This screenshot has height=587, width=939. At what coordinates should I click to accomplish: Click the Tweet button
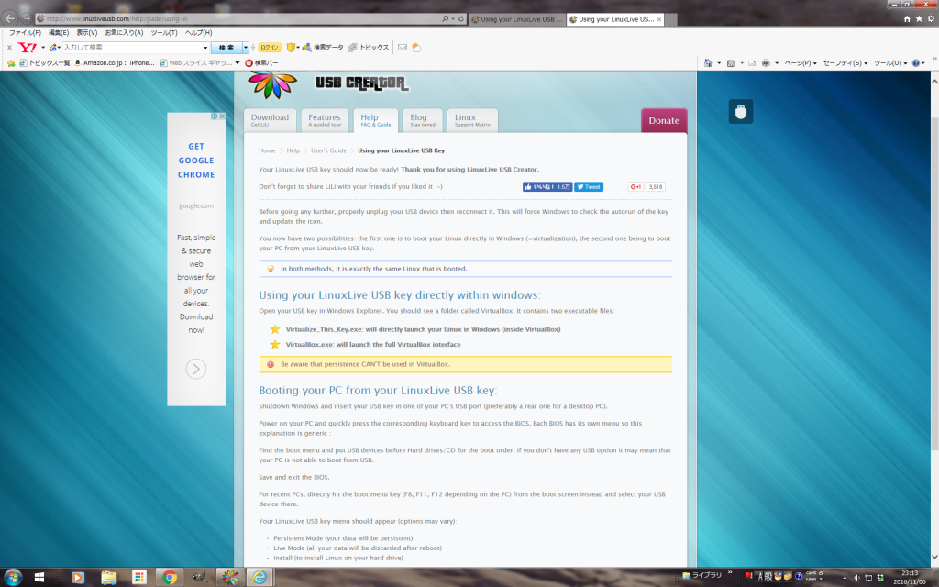[589, 186]
